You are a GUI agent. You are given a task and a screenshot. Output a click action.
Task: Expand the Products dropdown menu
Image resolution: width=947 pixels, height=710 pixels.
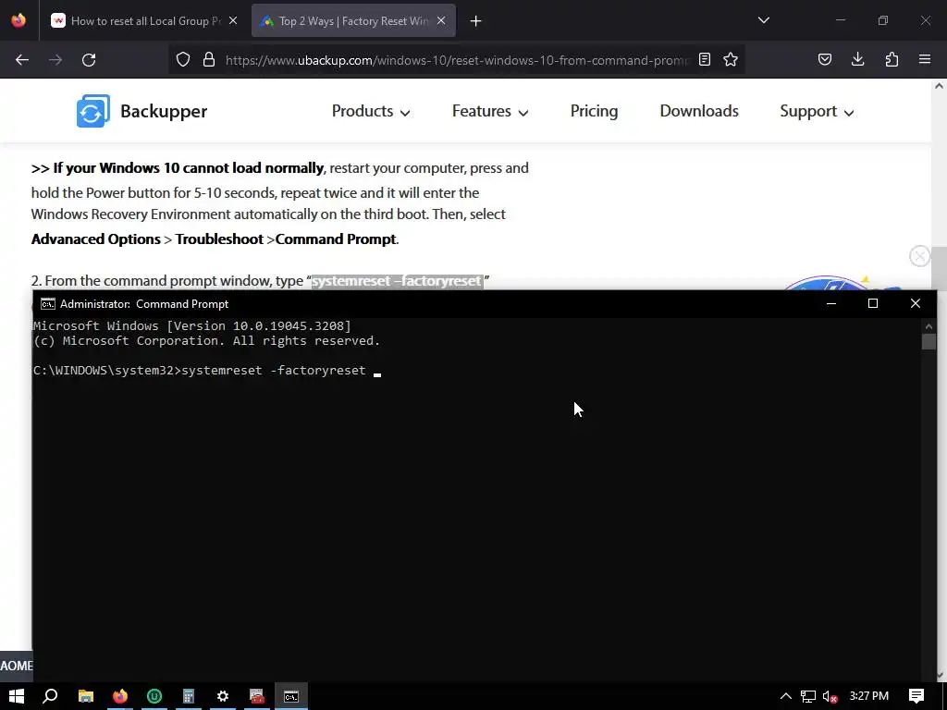[371, 111]
